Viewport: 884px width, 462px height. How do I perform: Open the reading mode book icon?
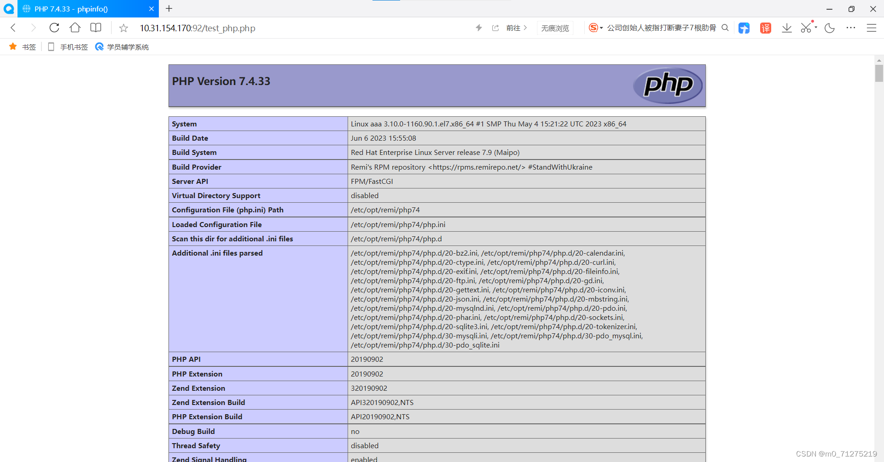(96, 28)
